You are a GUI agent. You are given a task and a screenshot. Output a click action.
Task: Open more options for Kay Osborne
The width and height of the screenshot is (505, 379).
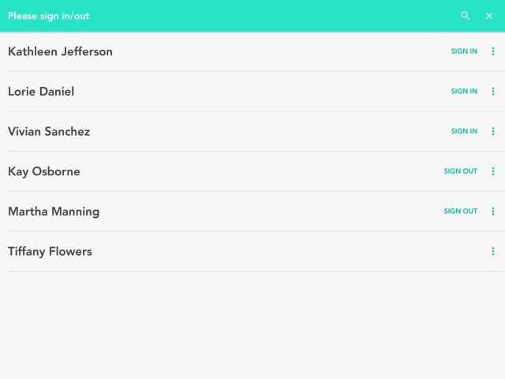click(493, 171)
